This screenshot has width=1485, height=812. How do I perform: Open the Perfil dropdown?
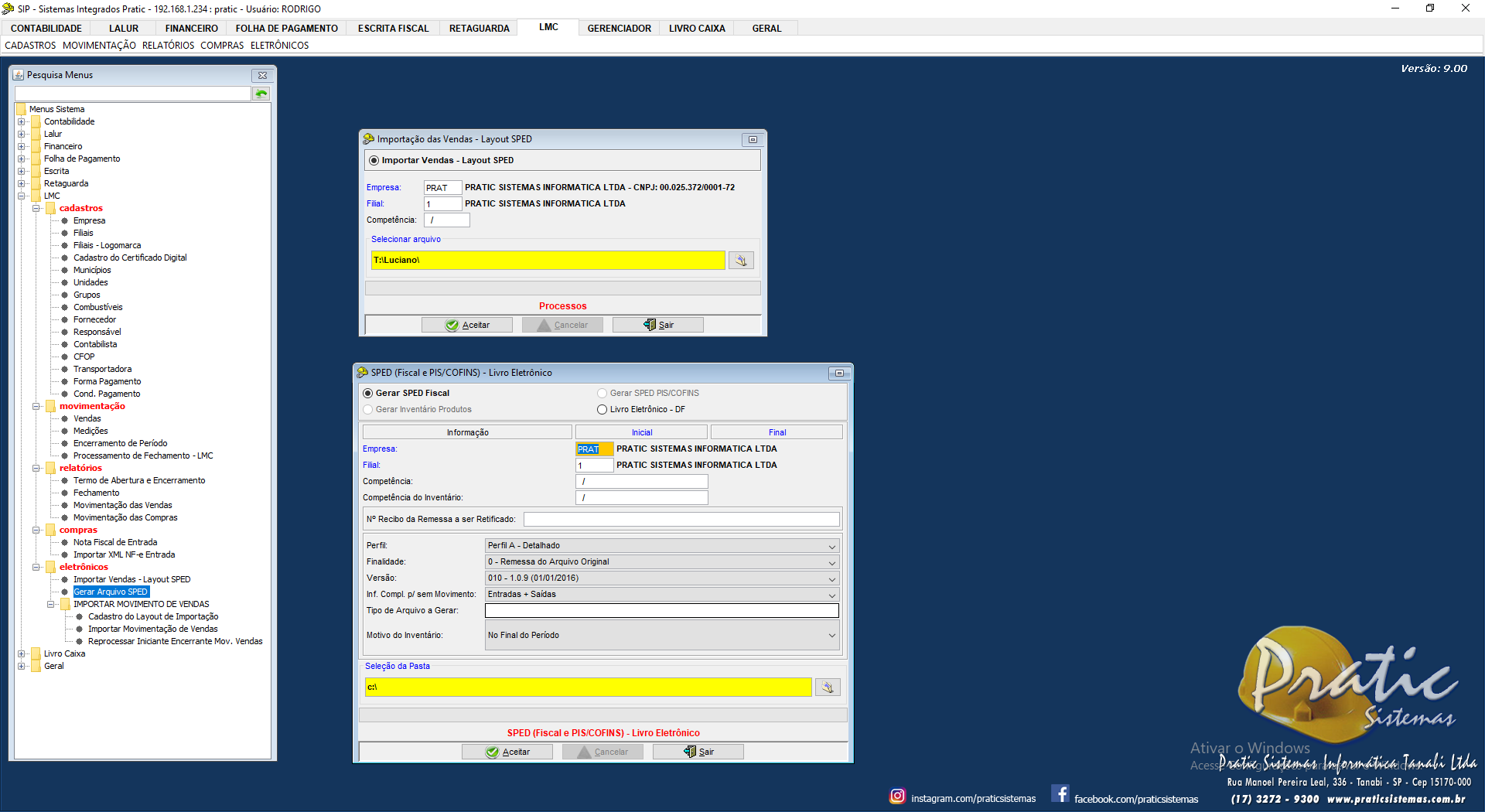coord(831,546)
